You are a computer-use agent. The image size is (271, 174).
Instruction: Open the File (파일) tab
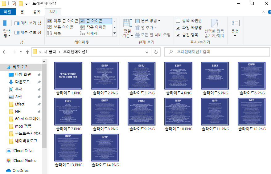8,12
